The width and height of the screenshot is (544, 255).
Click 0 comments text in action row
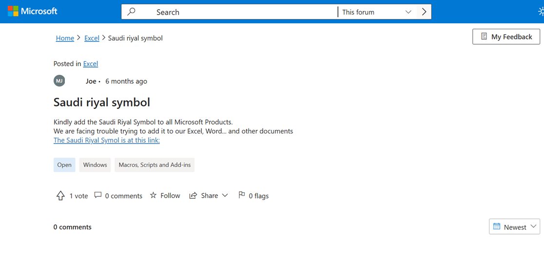pos(124,196)
